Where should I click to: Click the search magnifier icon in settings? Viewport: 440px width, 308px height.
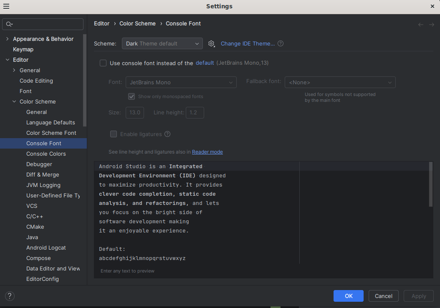9,24
